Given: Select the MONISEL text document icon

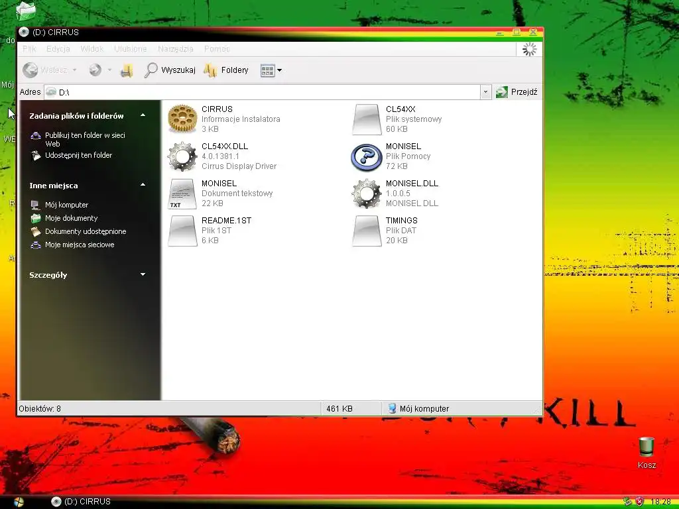Looking at the screenshot, I should [x=182, y=194].
